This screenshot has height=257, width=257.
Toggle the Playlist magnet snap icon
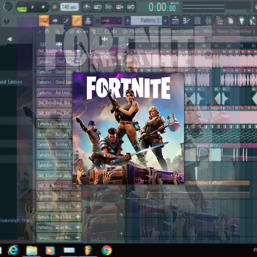click(x=47, y=31)
